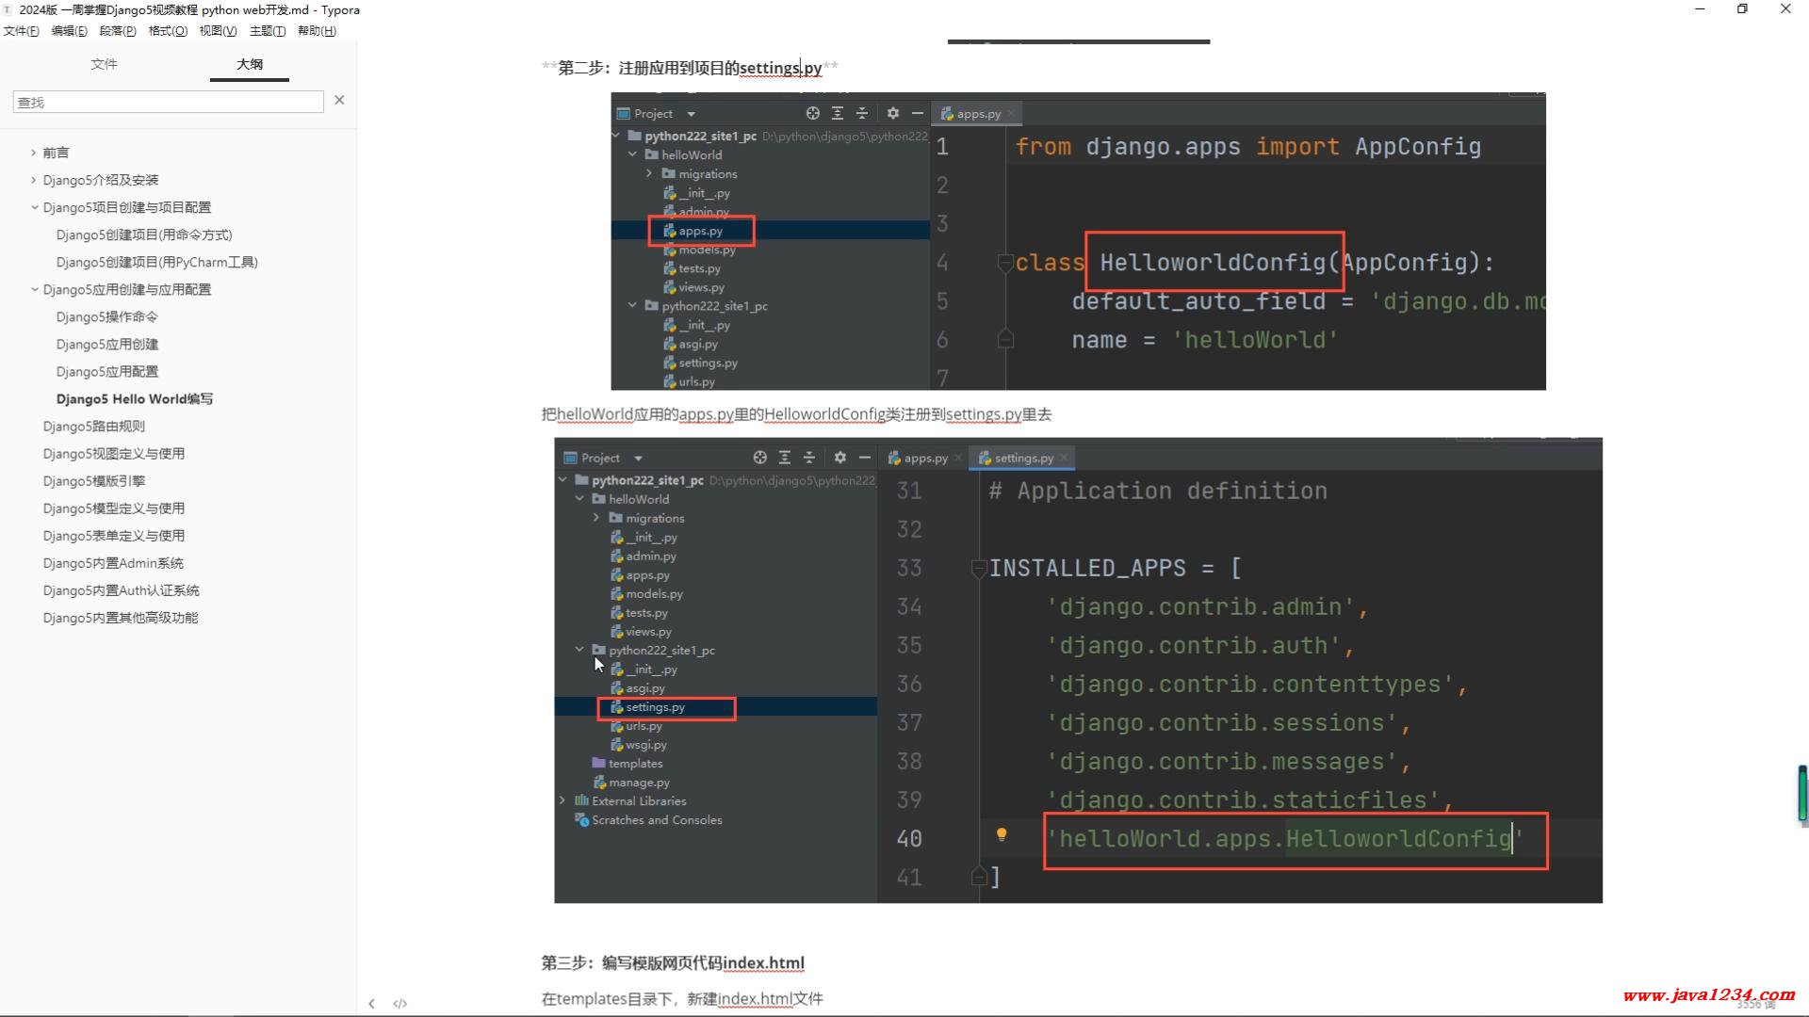
Task: Collapse the Django5应用创建与应用配置 outline section
Action: (34, 289)
